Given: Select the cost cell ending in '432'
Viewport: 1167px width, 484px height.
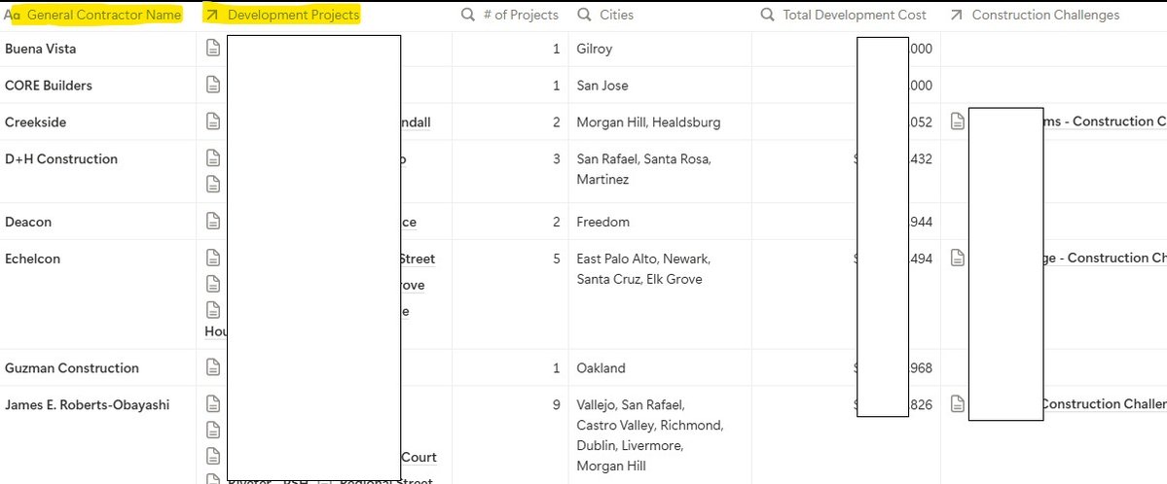Looking at the screenshot, I should [x=846, y=171].
